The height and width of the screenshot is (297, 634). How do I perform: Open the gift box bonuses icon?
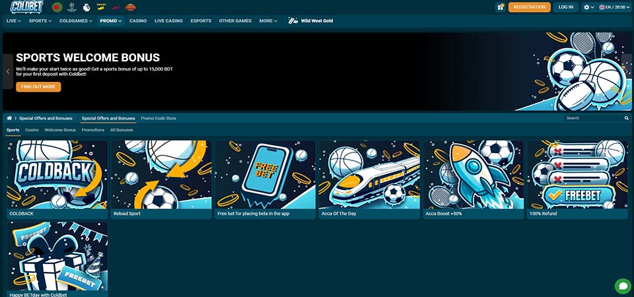coord(500,7)
